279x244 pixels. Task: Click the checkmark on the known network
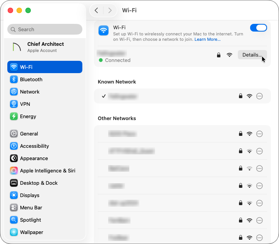[x=104, y=96]
